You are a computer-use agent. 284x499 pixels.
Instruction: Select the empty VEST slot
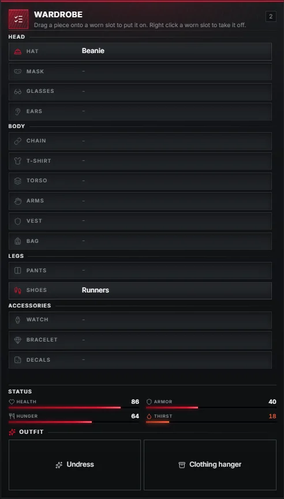140,221
